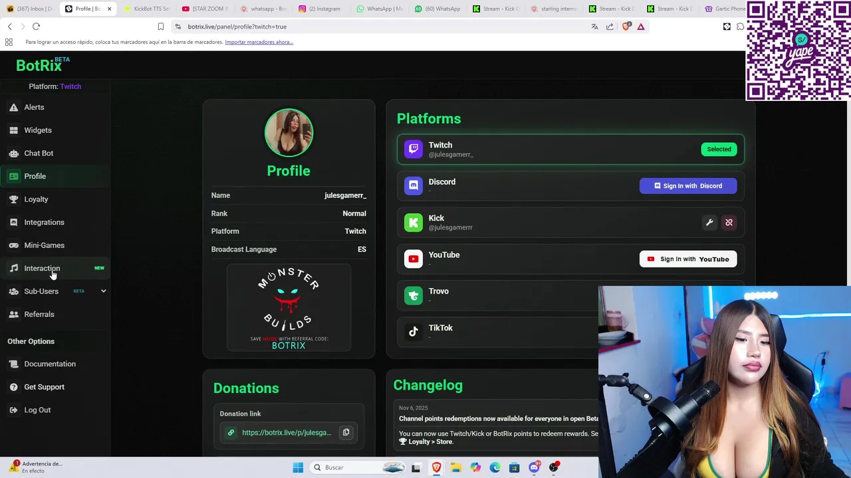The image size is (851, 478).
Task: Click the address bar URL field
Action: coord(379,27)
